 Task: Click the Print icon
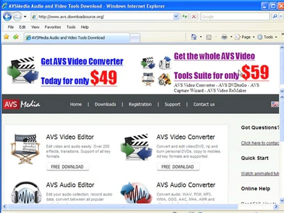tap(224, 37)
